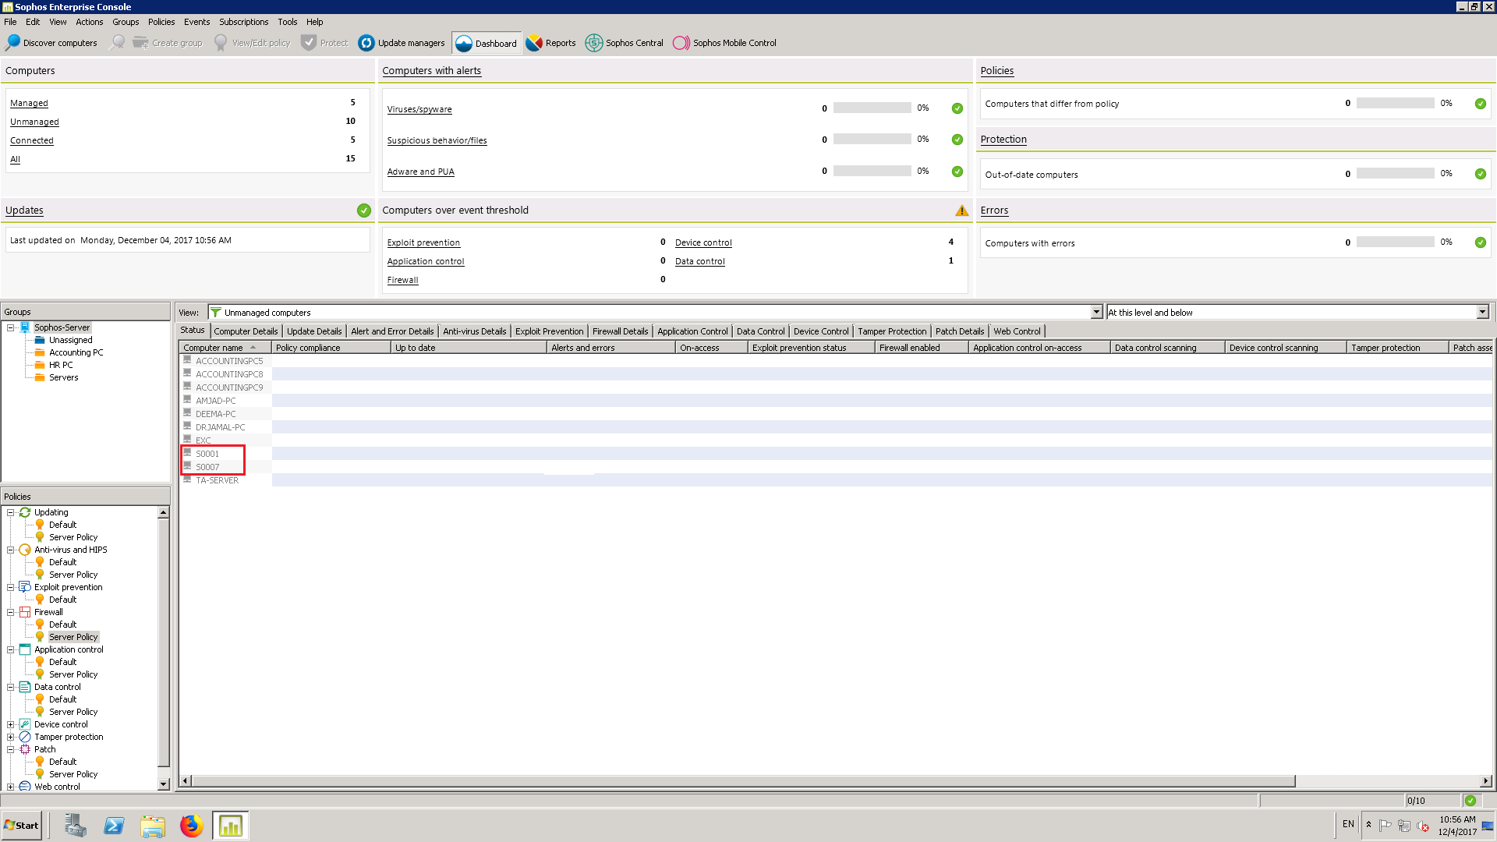1497x842 pixels.
Task: Click the Sophos console taskbar icon
Action: tap(231, 826)
